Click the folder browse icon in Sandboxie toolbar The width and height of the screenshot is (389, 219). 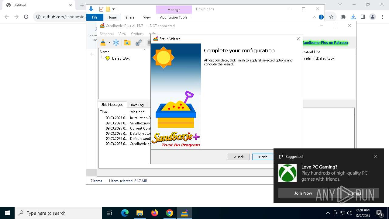(x=127, y=43)
